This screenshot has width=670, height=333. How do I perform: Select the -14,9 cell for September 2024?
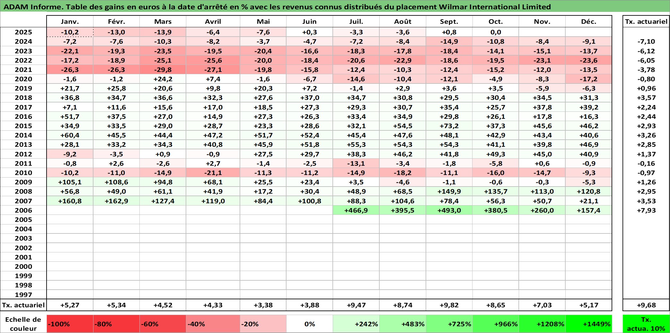(449, 41)
